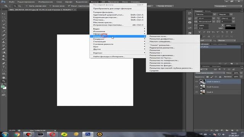Click the text color black swatch
This screenshot has height=137, width=244.
pyautogui.click(x=230, y=28)
